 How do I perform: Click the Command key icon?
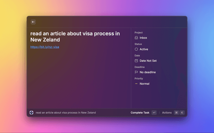click(176, 113)
